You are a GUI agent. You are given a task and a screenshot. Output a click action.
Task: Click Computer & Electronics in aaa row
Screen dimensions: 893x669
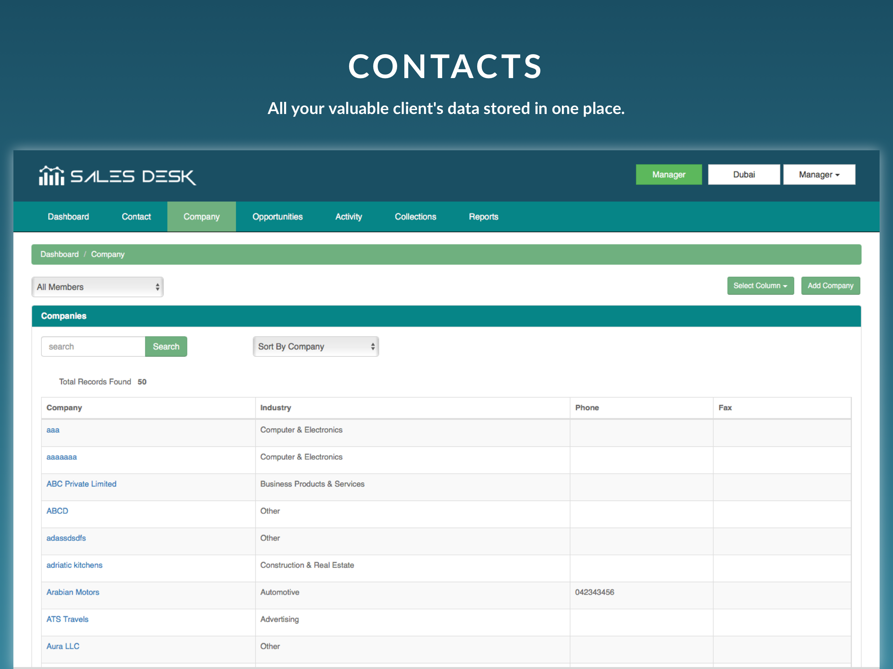301,430
